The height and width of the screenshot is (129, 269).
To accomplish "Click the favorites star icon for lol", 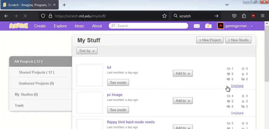I will 243,74.
